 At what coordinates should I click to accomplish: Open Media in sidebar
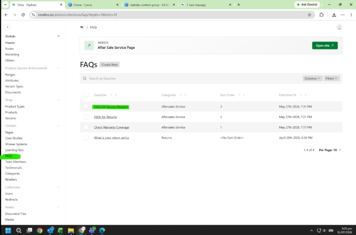point(9,219)
